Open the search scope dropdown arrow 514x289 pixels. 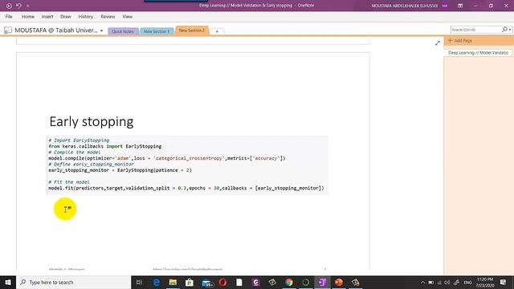[510, 30]
